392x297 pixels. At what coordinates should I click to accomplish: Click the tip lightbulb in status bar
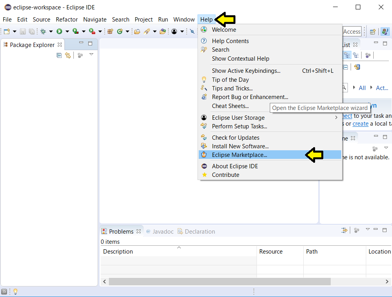coord(16,292)
